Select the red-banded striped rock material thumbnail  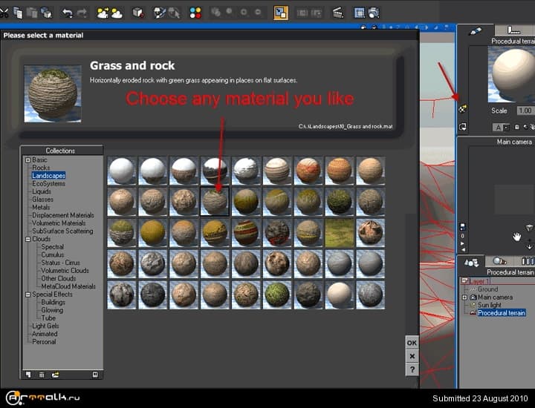pos(246,233)
